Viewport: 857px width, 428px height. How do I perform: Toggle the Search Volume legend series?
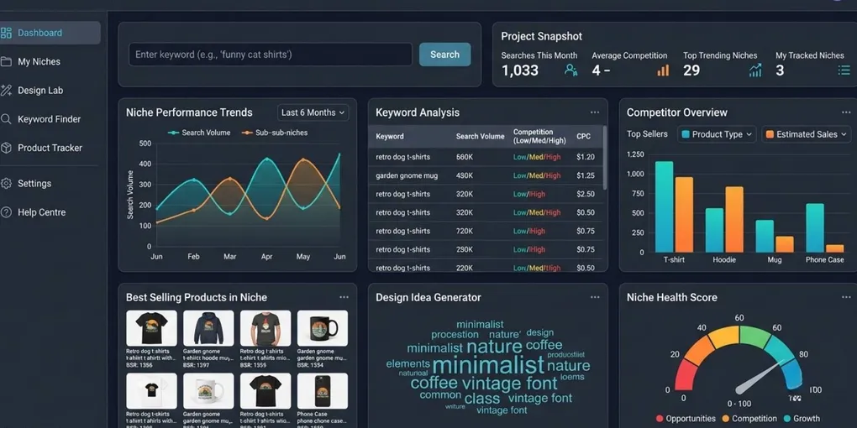pos(199,133)
